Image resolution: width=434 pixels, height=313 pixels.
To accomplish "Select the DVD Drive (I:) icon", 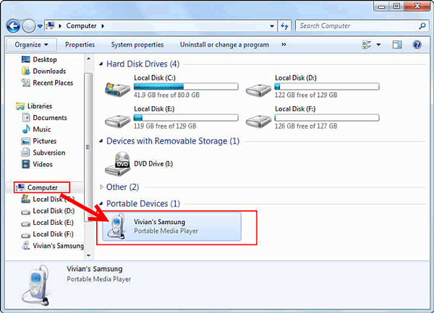I will pyautogui.click(x=117, y=163).
